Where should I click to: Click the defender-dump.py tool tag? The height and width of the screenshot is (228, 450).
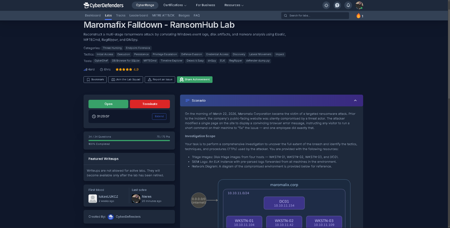(258, 61)
